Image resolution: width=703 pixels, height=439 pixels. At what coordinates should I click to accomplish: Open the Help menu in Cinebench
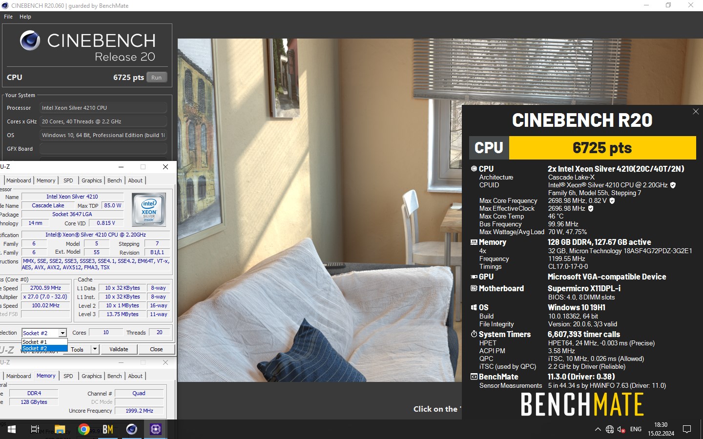(x=25, y=17)
